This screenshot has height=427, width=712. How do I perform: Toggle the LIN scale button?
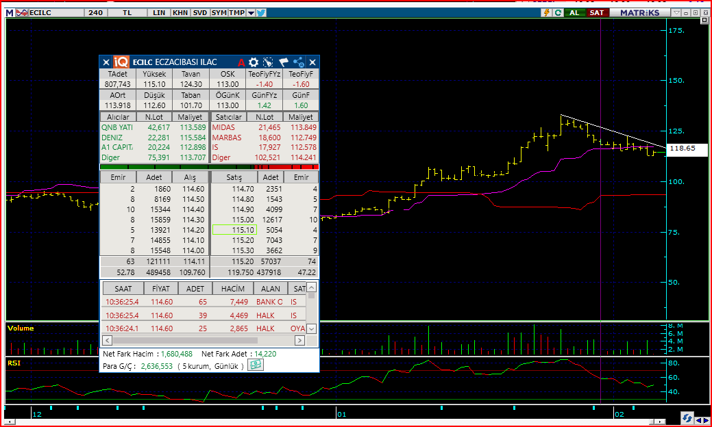pos(159,13)
